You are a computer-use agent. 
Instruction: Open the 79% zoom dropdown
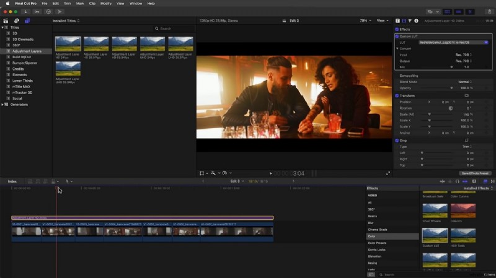click(365, 20)
